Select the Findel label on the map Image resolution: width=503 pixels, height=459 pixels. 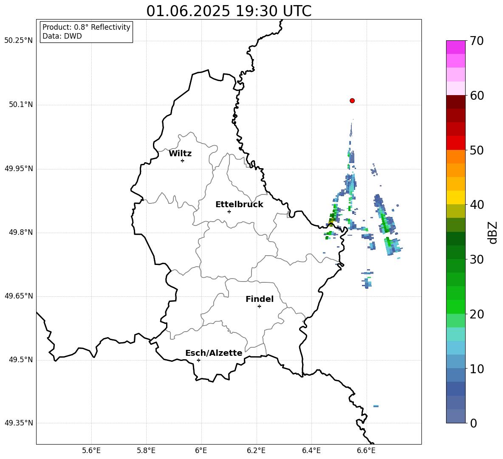tap(260, 299)
